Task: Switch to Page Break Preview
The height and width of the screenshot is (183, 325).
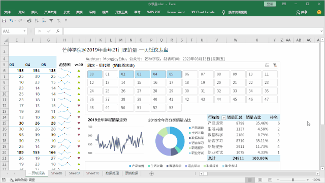Action: click(270, 180)
